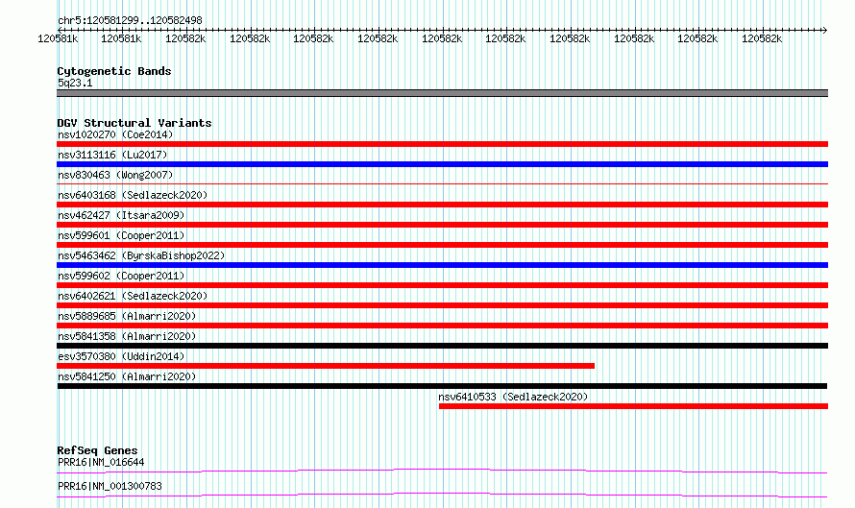855x508 pixels.
Task: Select the red bar for nsv462427
Action: [x=442, y=225]
